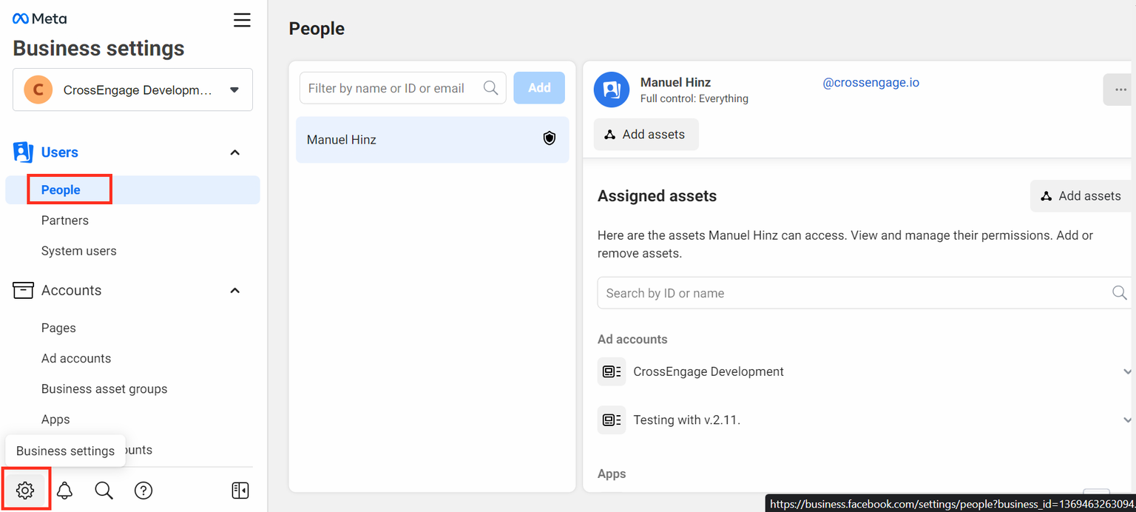This screenshot has width=1136, height=512.
Task: Click the Manuel Hinz profile avatar
Action: tap(612, 90)
